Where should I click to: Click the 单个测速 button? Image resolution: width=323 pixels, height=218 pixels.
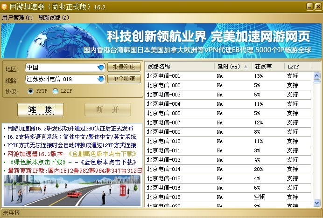(x=124, y=79)
